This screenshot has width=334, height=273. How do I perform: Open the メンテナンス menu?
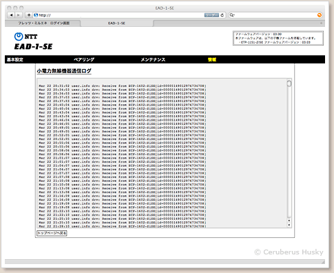tap(153, 60)
